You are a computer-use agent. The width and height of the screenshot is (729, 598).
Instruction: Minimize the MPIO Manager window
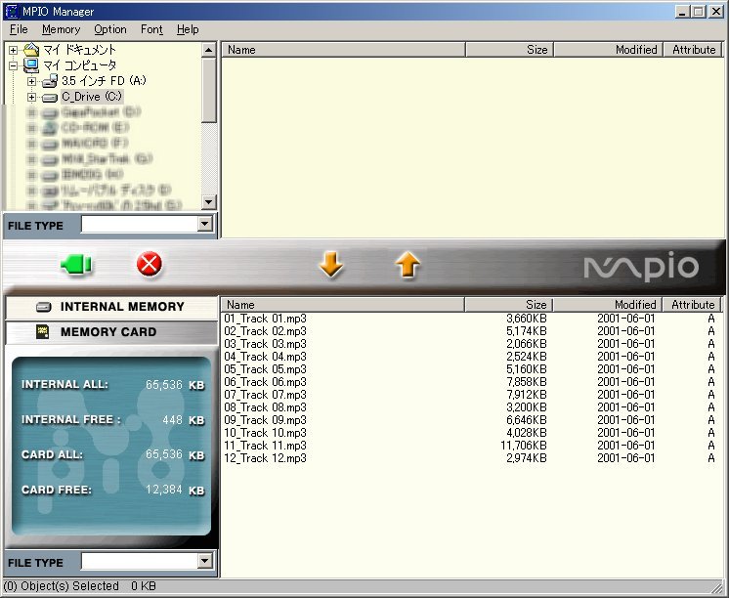click(682, 12)
